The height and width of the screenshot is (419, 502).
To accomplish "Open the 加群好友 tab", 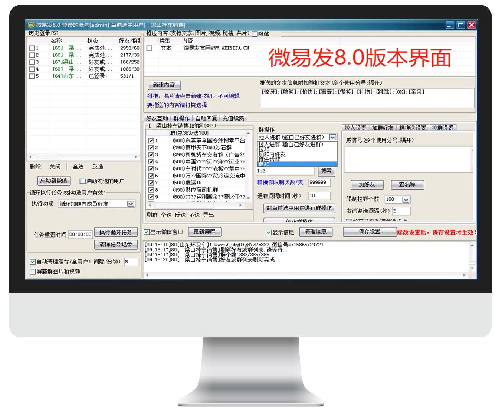I will (383, 128).
